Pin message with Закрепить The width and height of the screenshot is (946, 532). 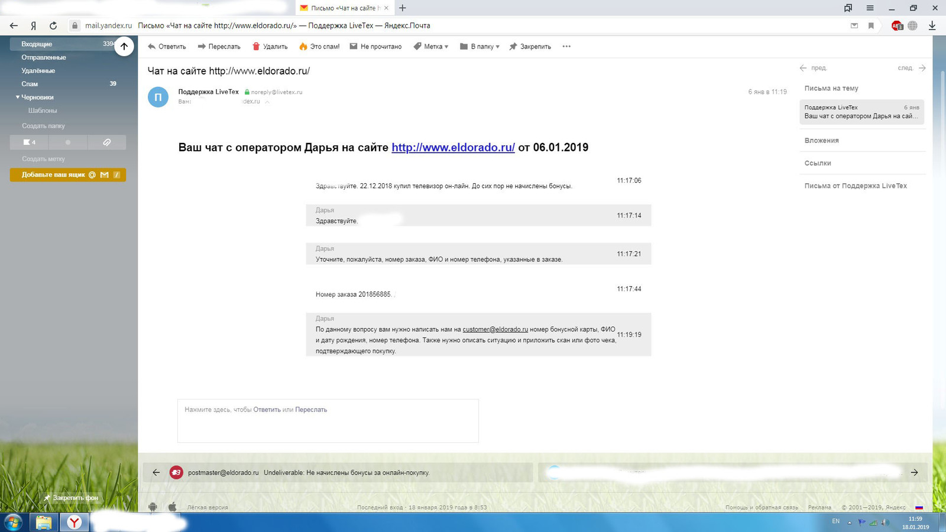pyautogui.click(x=530, y=46)
